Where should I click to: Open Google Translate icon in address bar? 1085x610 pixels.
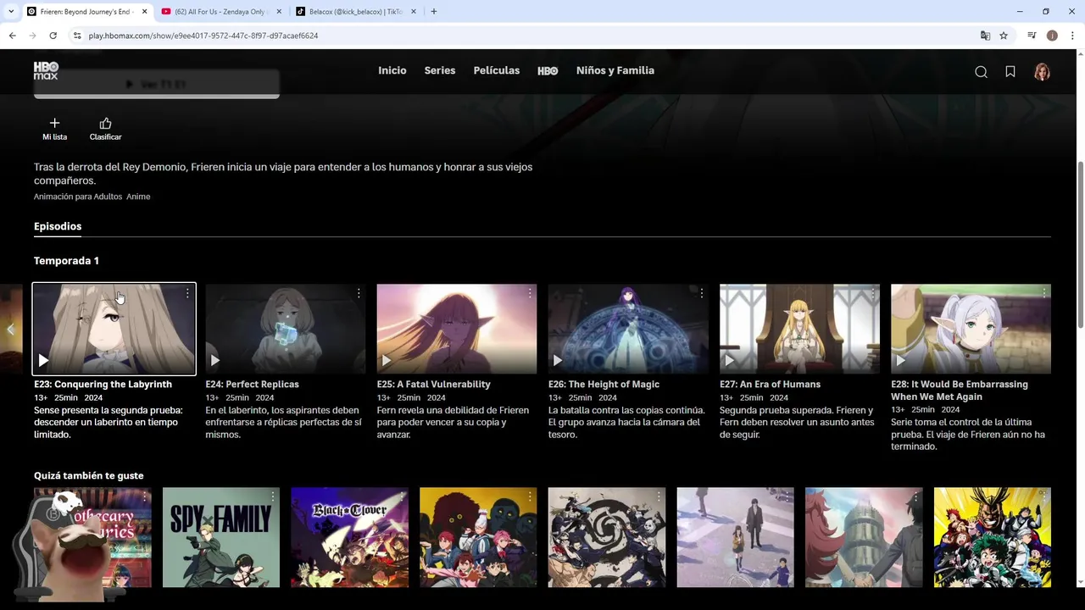(x=985, y=36)
